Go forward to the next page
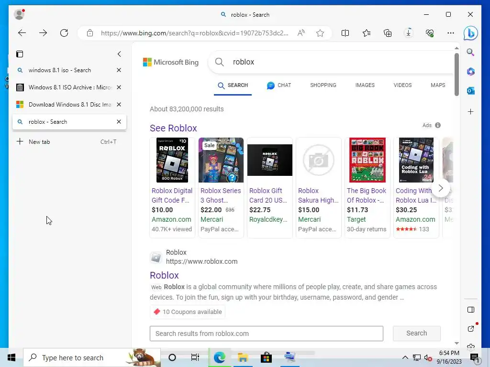490x367 pixels. [x=43, y=33]
